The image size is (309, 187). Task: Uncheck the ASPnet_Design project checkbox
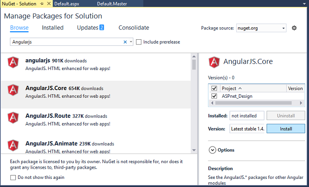pyautogui.click(x=214, y=96)
